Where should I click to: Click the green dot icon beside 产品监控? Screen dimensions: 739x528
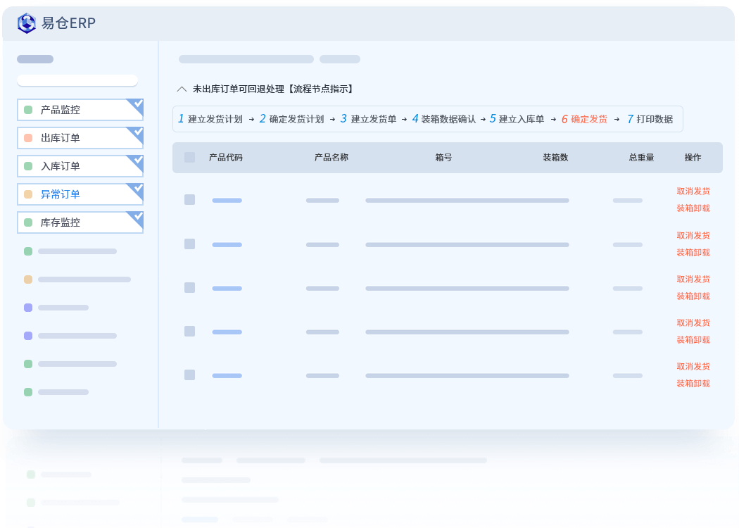click(x=28, y=110)
